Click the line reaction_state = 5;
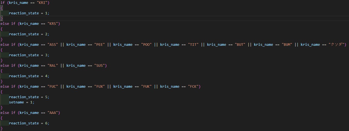349x131 pixels. pyautogui.click(x=29, y=97)
